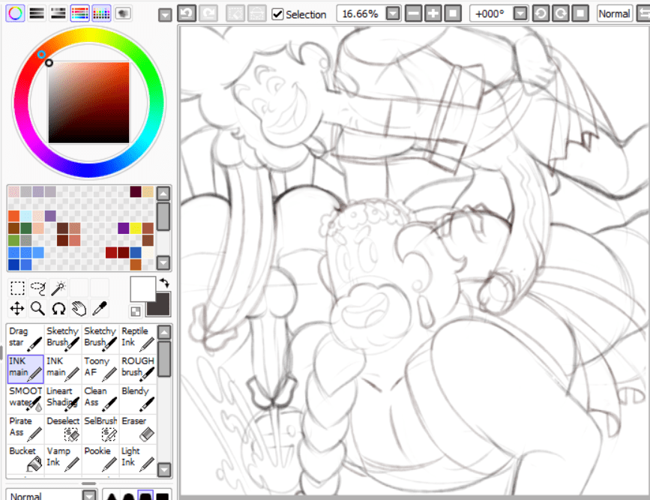The height and width of the screenshot is (500, 650).
Task: Select the Bucket fill tool
Action: [25, 458]
